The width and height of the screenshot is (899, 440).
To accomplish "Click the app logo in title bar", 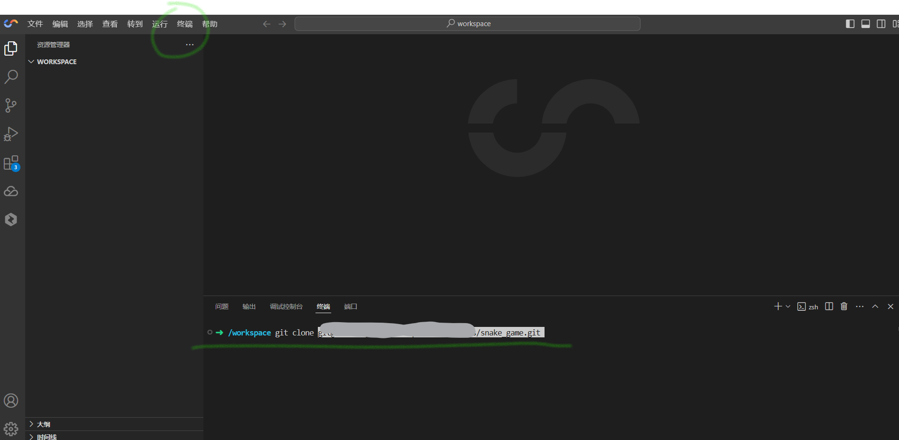I will pyautogui.click(x=11, y=23).
